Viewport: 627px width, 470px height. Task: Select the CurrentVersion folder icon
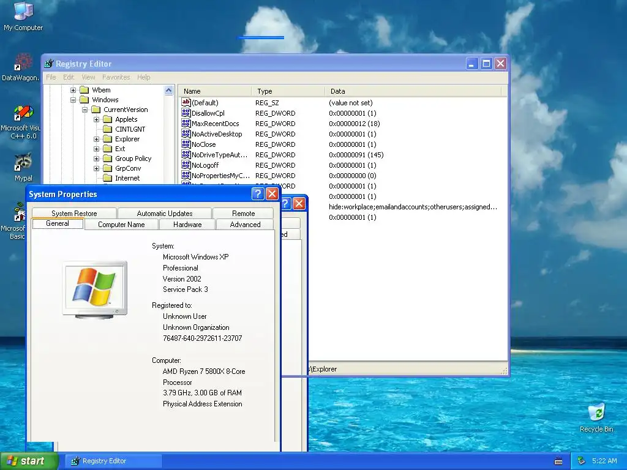[x=96, y=110]
